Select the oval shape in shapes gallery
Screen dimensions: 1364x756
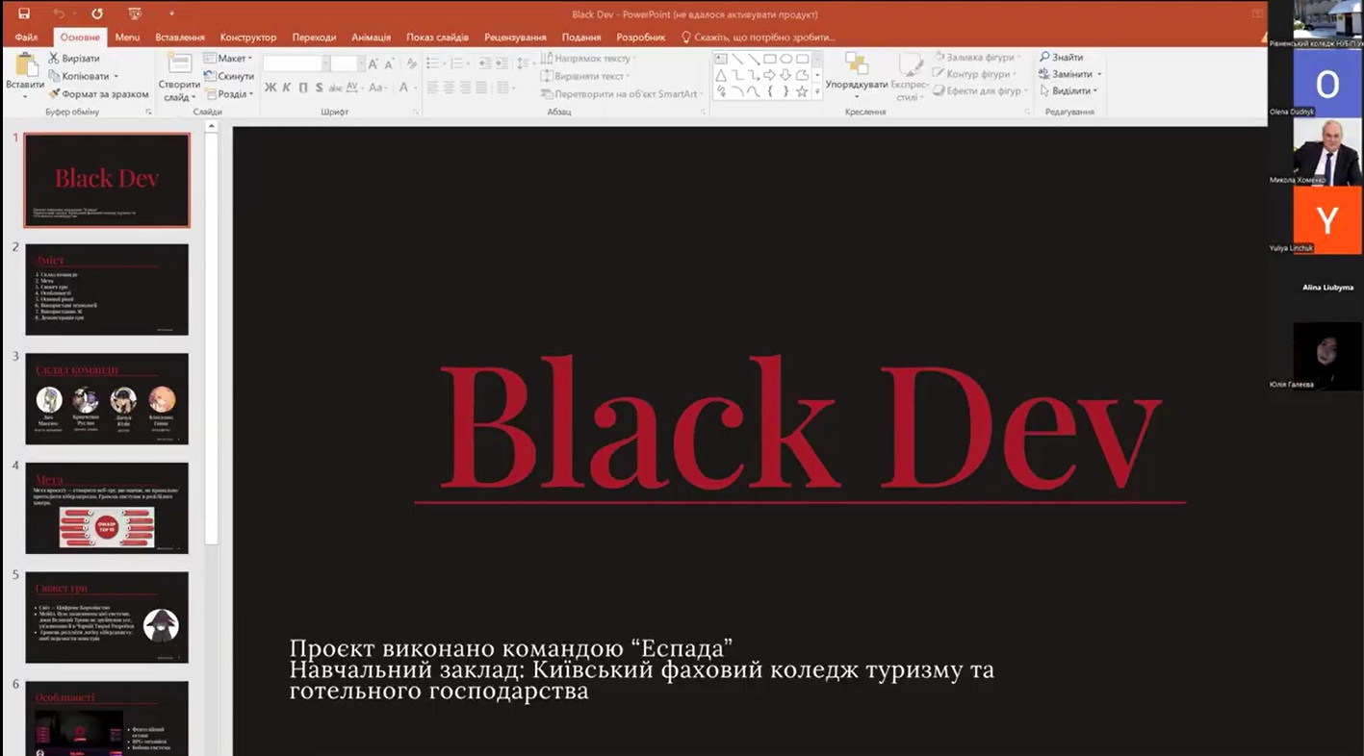pos(786,59)
